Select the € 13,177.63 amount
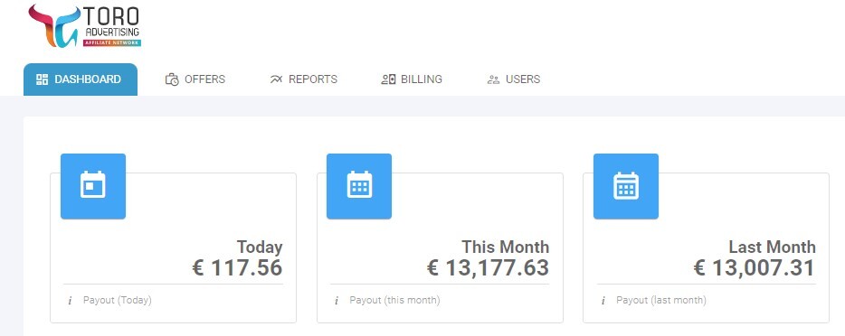845x336 pixels. click(x=489, y=267)
